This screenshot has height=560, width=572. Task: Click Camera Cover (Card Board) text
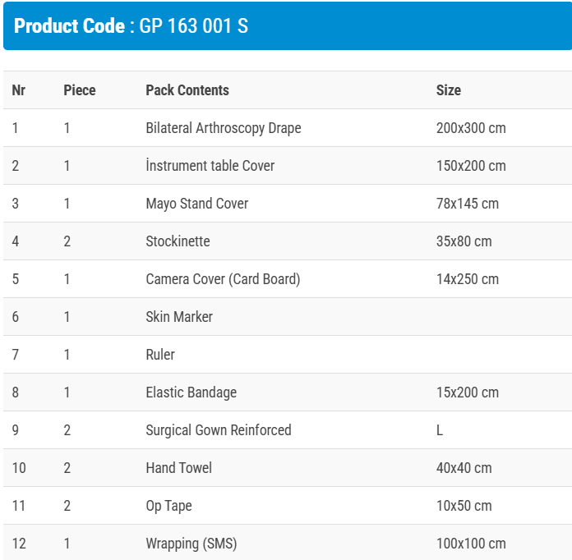point(223,279)
